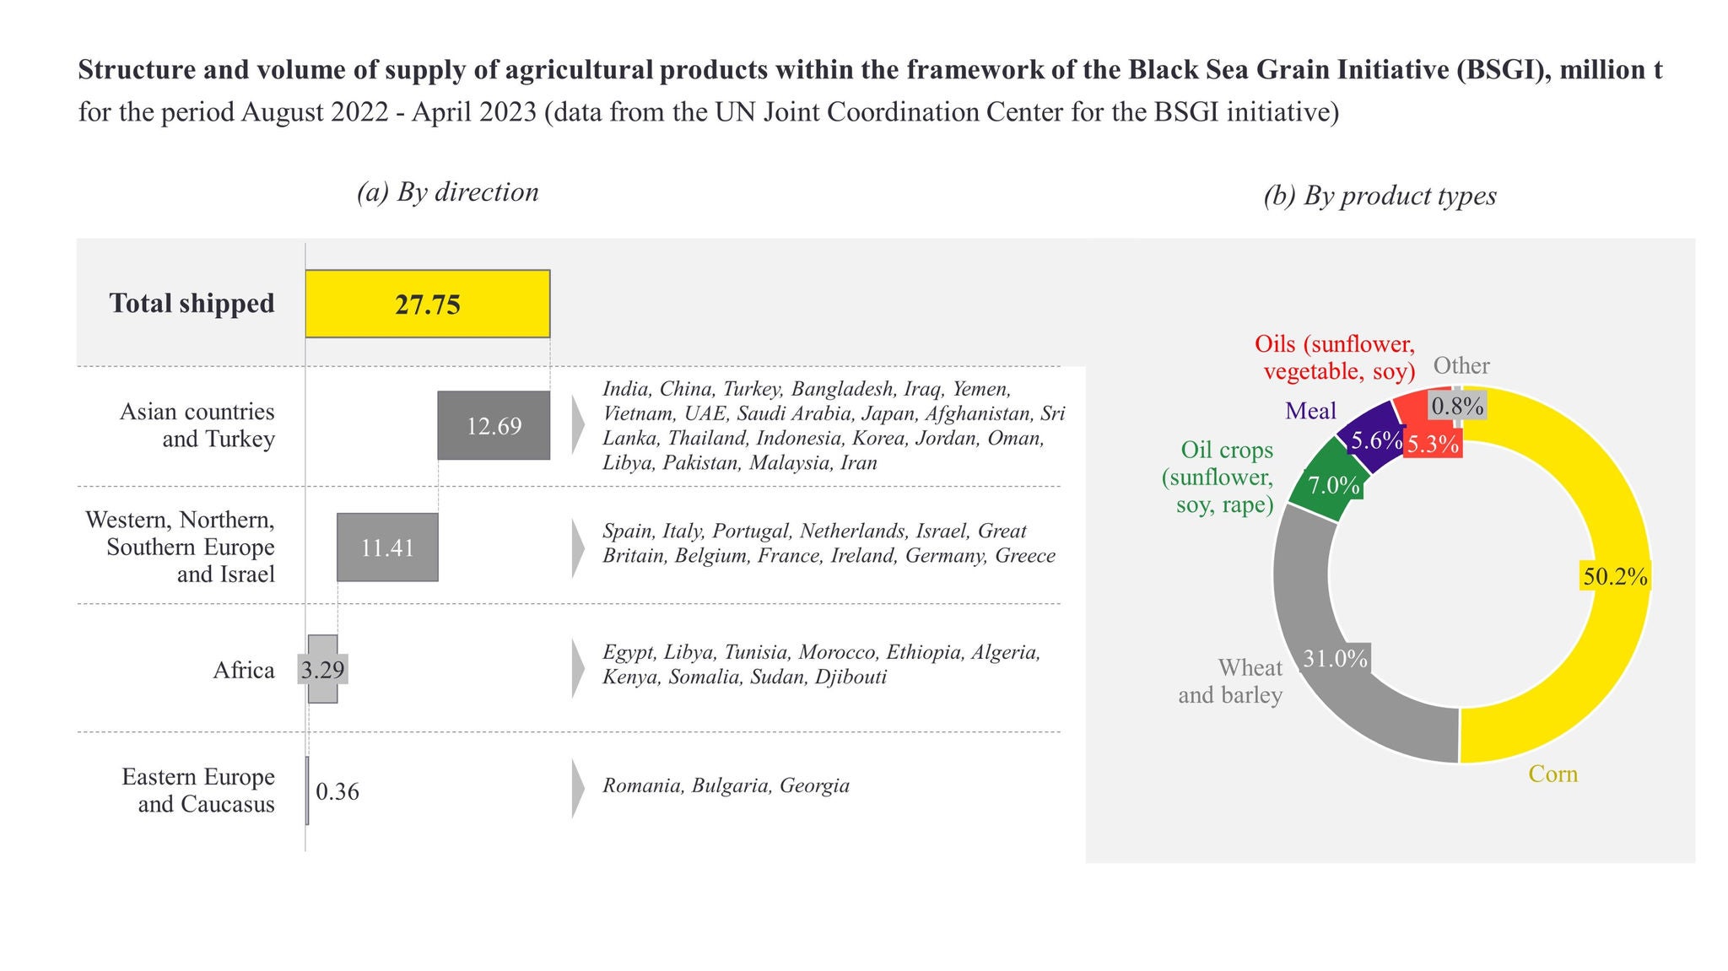Select the yellow Total shipped 27.75 bar
1728x971 pixels.
coord(427,304)
